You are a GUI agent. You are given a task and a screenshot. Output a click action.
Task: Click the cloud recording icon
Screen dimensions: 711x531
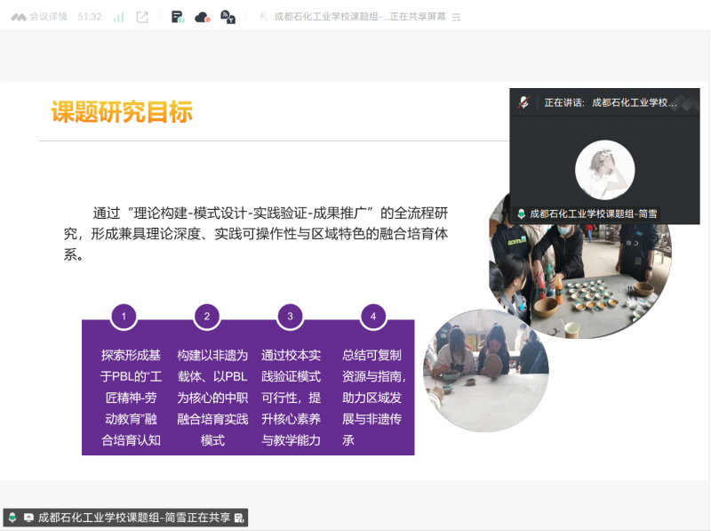coord(202,17)
